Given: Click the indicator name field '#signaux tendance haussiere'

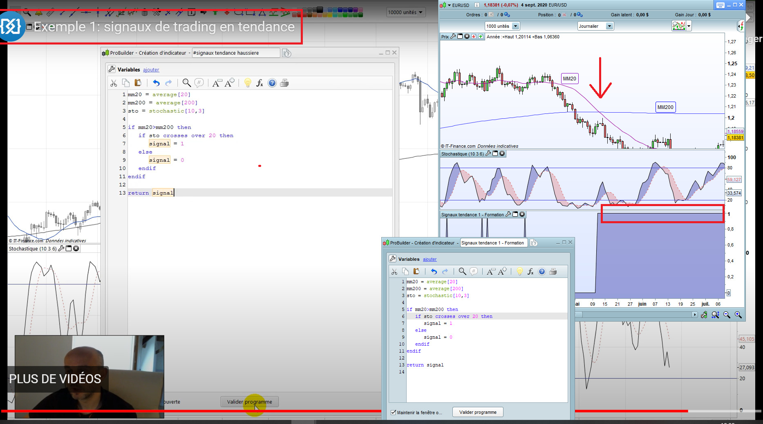Looking at the screenshot, I should click(235, 53).
